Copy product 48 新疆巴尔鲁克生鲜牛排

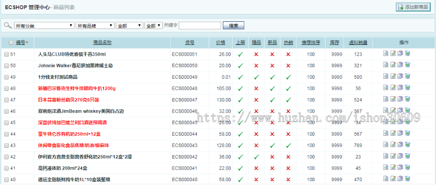(x=400, y=87)
